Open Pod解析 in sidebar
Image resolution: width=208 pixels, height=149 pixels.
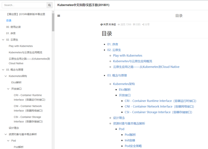click(x=18, y=147)
